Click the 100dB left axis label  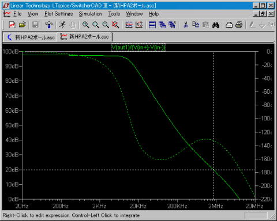(11, 51)
